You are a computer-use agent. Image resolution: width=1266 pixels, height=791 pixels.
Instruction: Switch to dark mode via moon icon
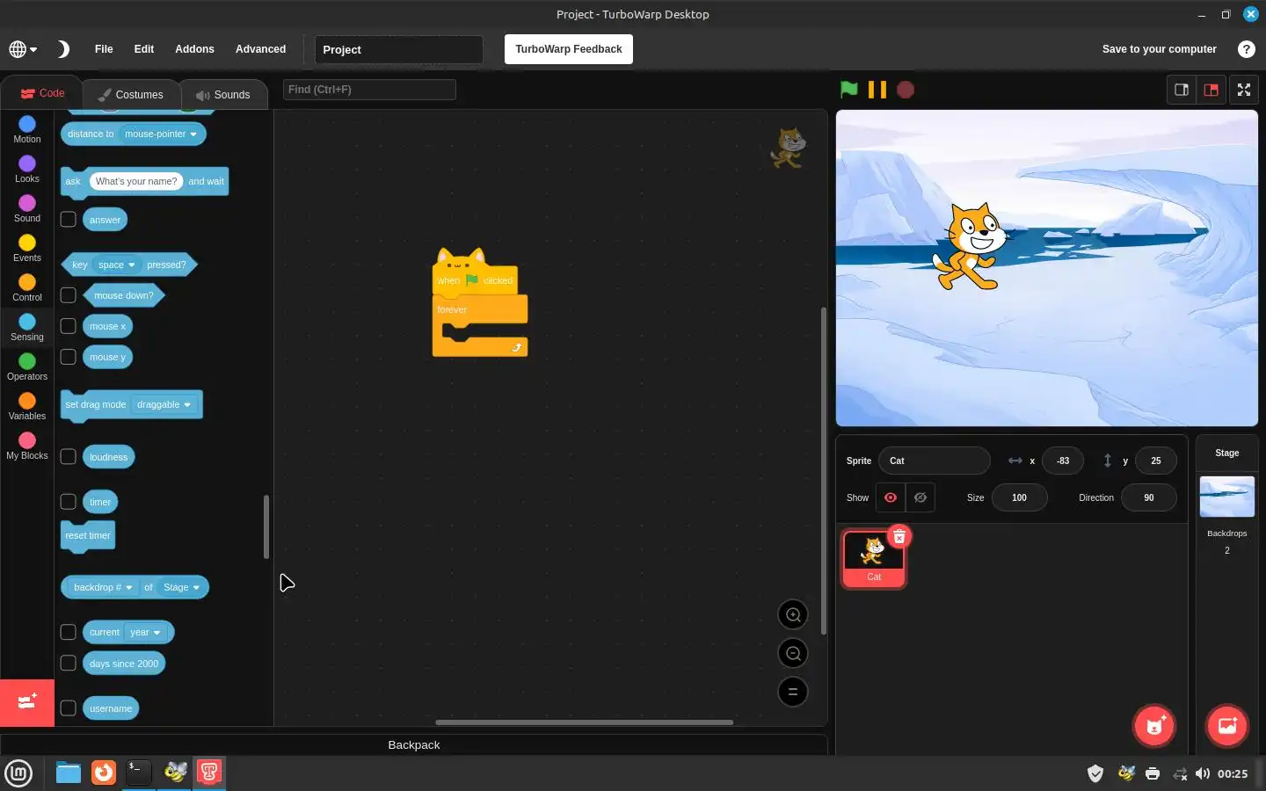coord(62,49)
